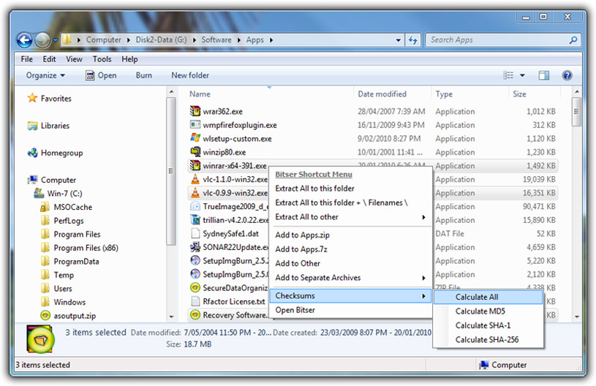Click the magnifier icon in Search Apps
Image resolution: width=596 pixels, height=386 pixels.
coord(573,39)
